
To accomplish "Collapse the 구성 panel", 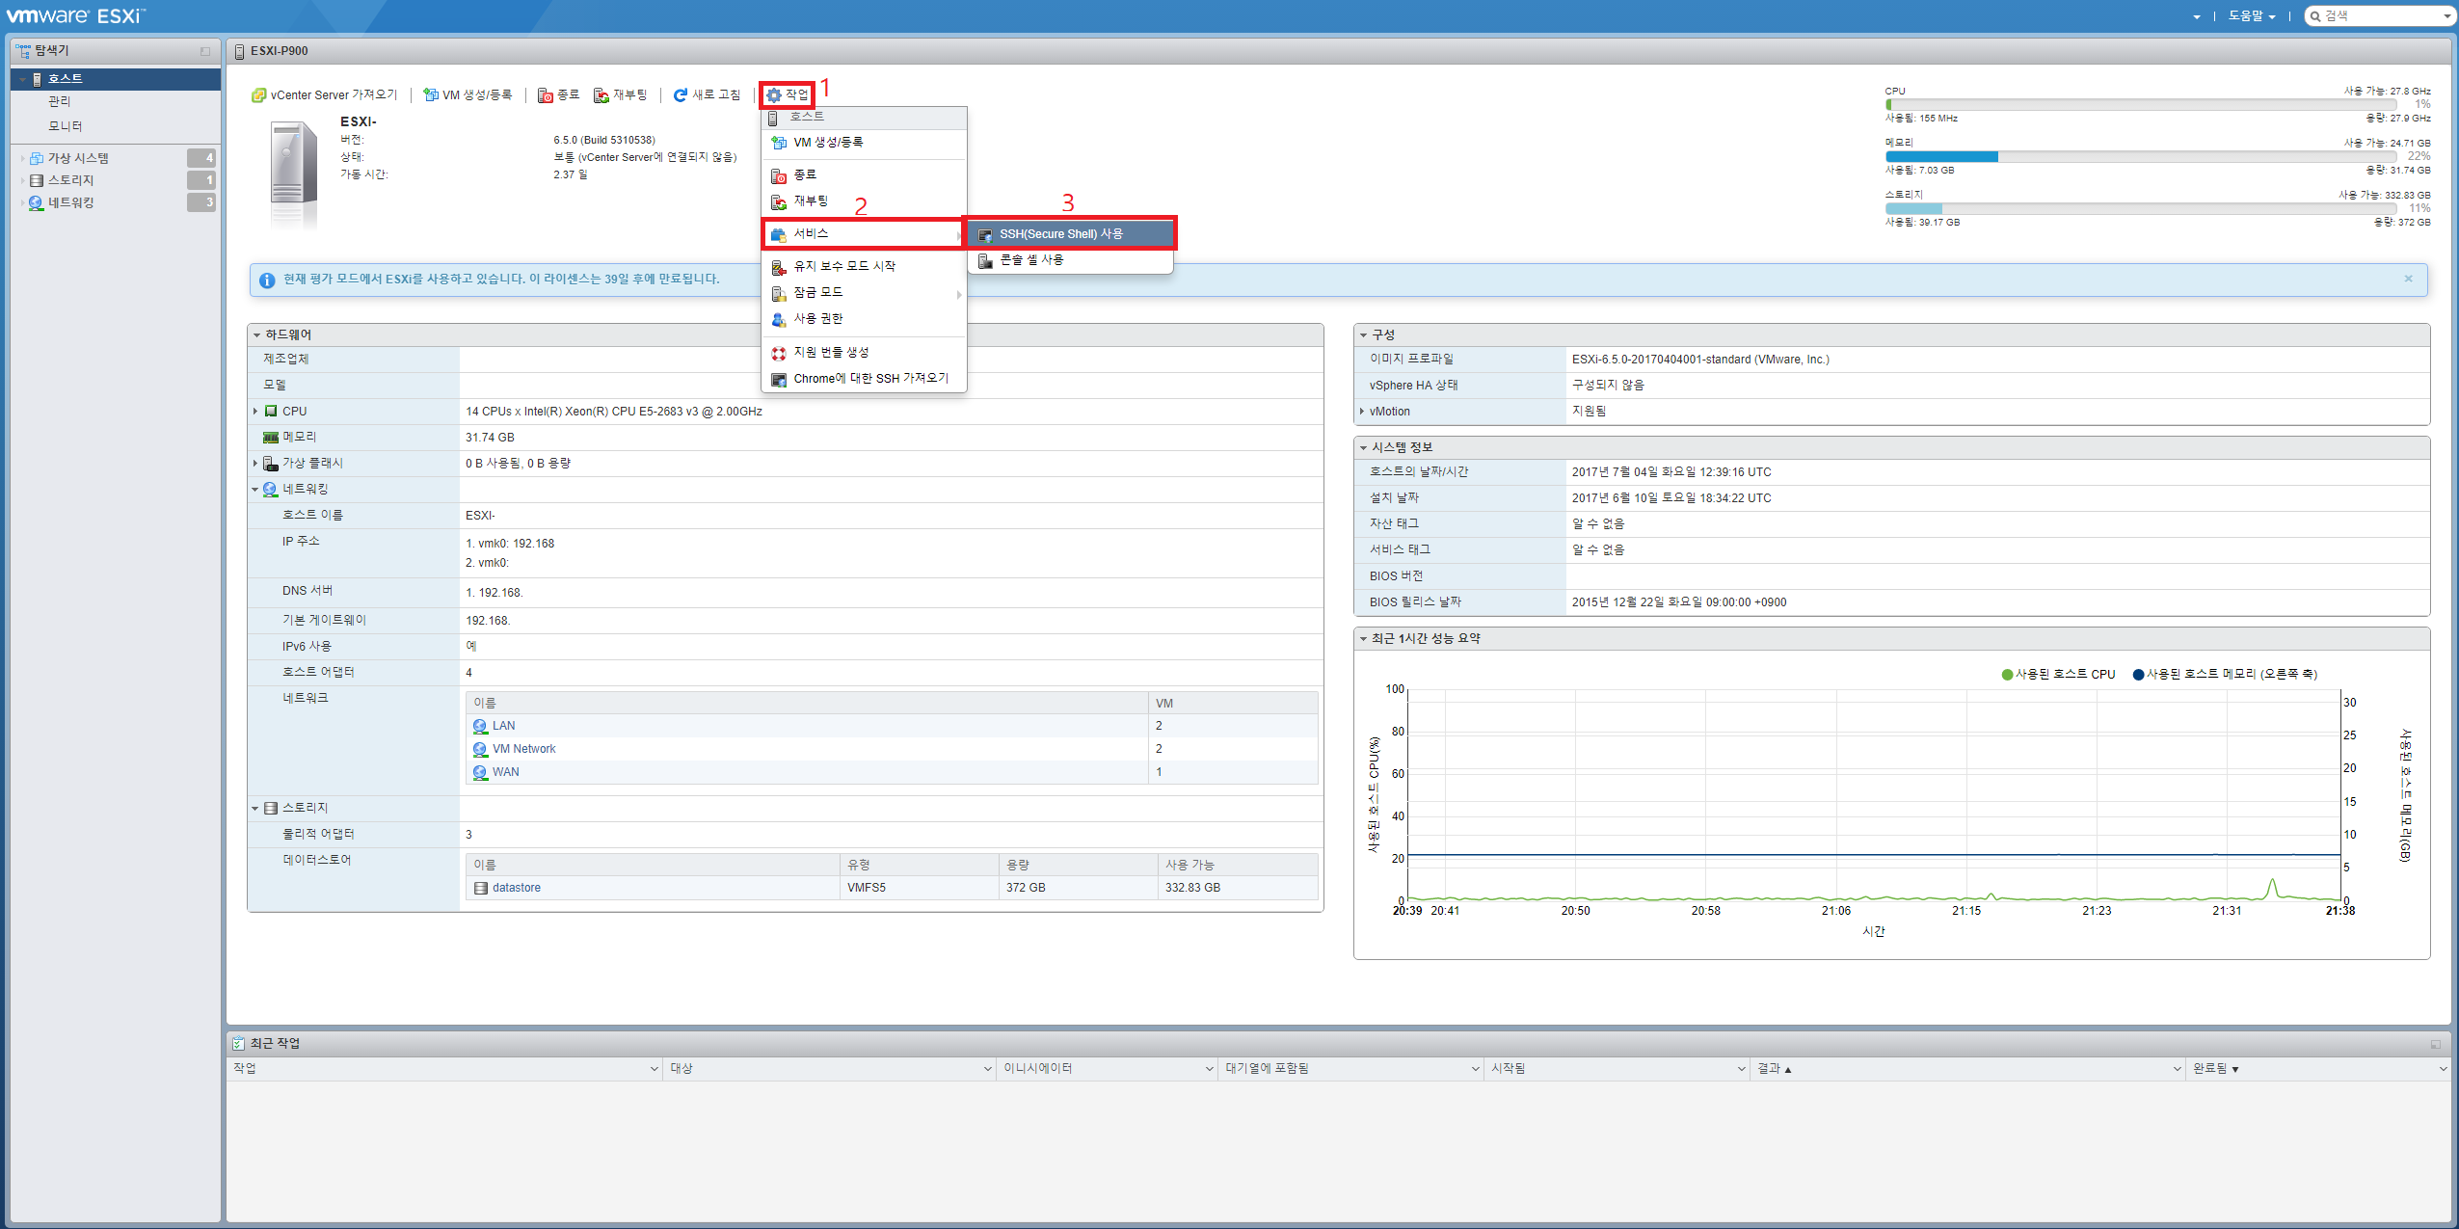I will pos(1363,335).
